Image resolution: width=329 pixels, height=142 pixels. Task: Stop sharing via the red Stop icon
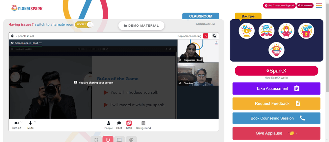129,123
